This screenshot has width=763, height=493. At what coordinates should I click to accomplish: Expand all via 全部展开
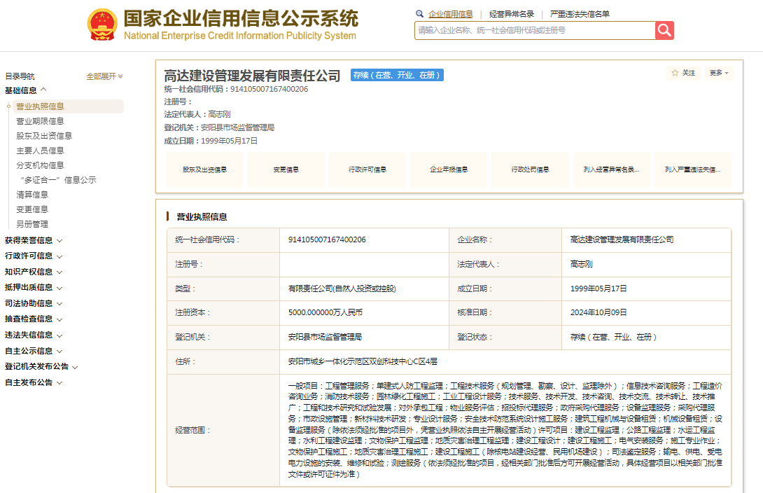104,76
